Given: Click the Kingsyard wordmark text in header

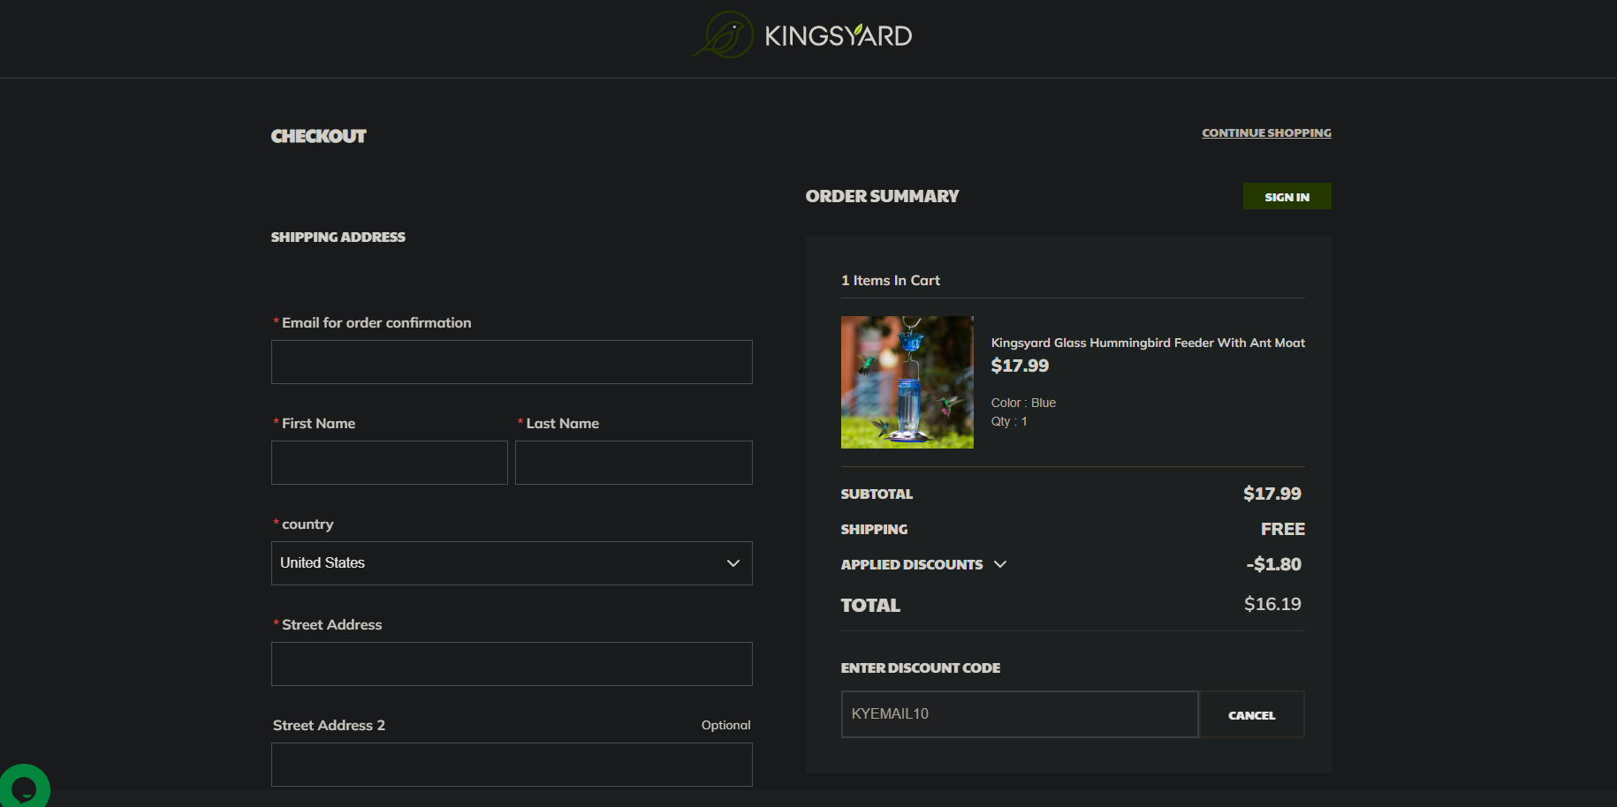Looking at the screenshot, I should (838, 35).
